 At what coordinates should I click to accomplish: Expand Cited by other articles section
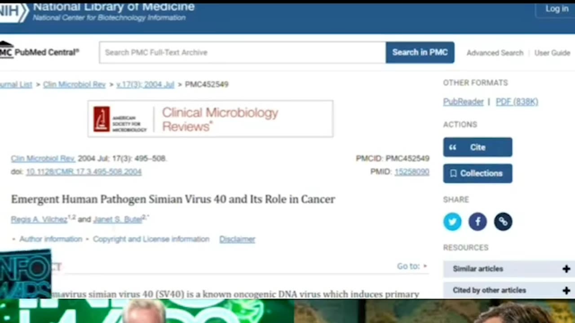(509, 290)
